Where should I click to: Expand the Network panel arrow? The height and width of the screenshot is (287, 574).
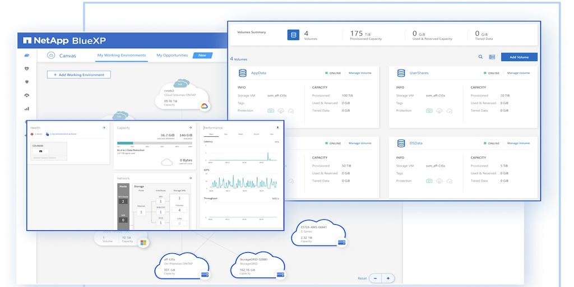[191, 178]
